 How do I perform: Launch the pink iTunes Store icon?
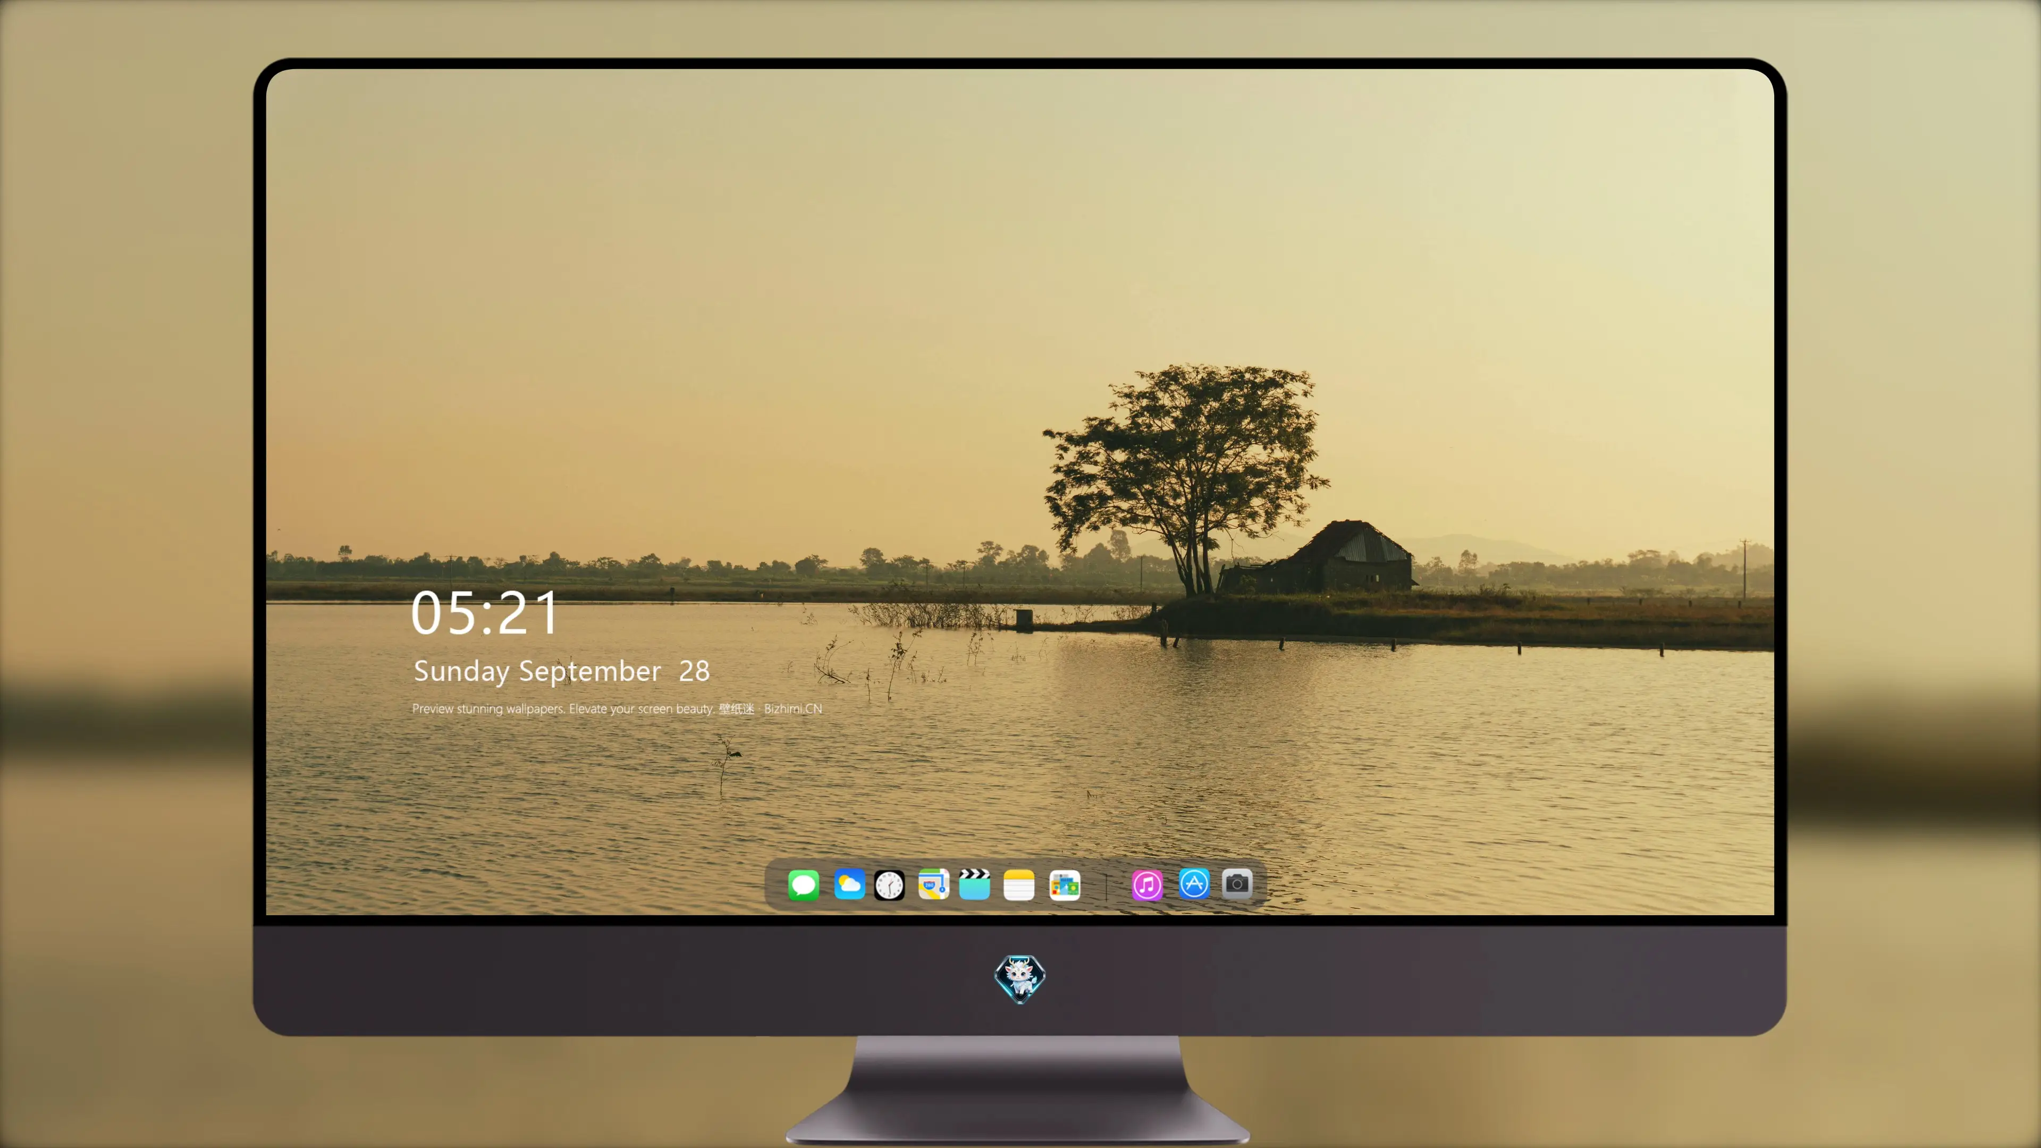[1146, 885]
